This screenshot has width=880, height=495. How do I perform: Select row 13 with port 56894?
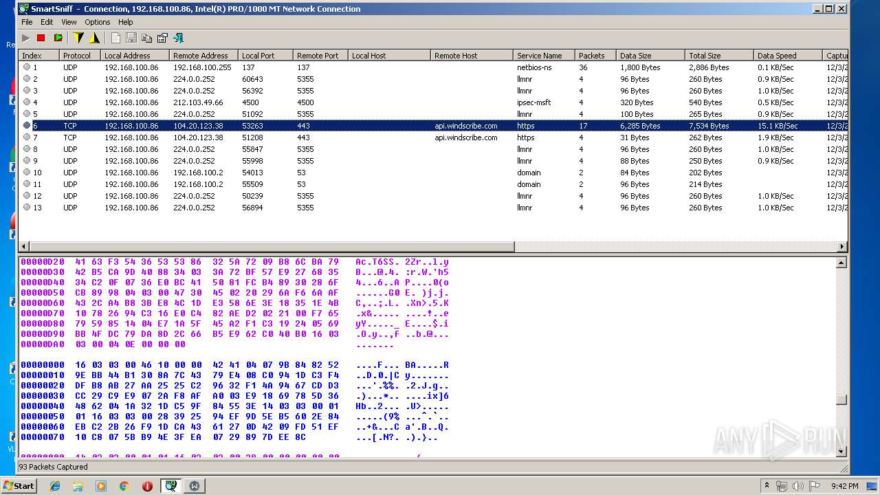click(433, 208)
